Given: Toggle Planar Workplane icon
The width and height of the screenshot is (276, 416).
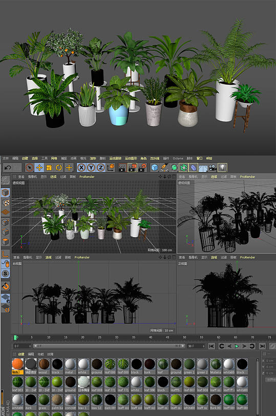Looking at the screenshot, I should click(5, 308).
